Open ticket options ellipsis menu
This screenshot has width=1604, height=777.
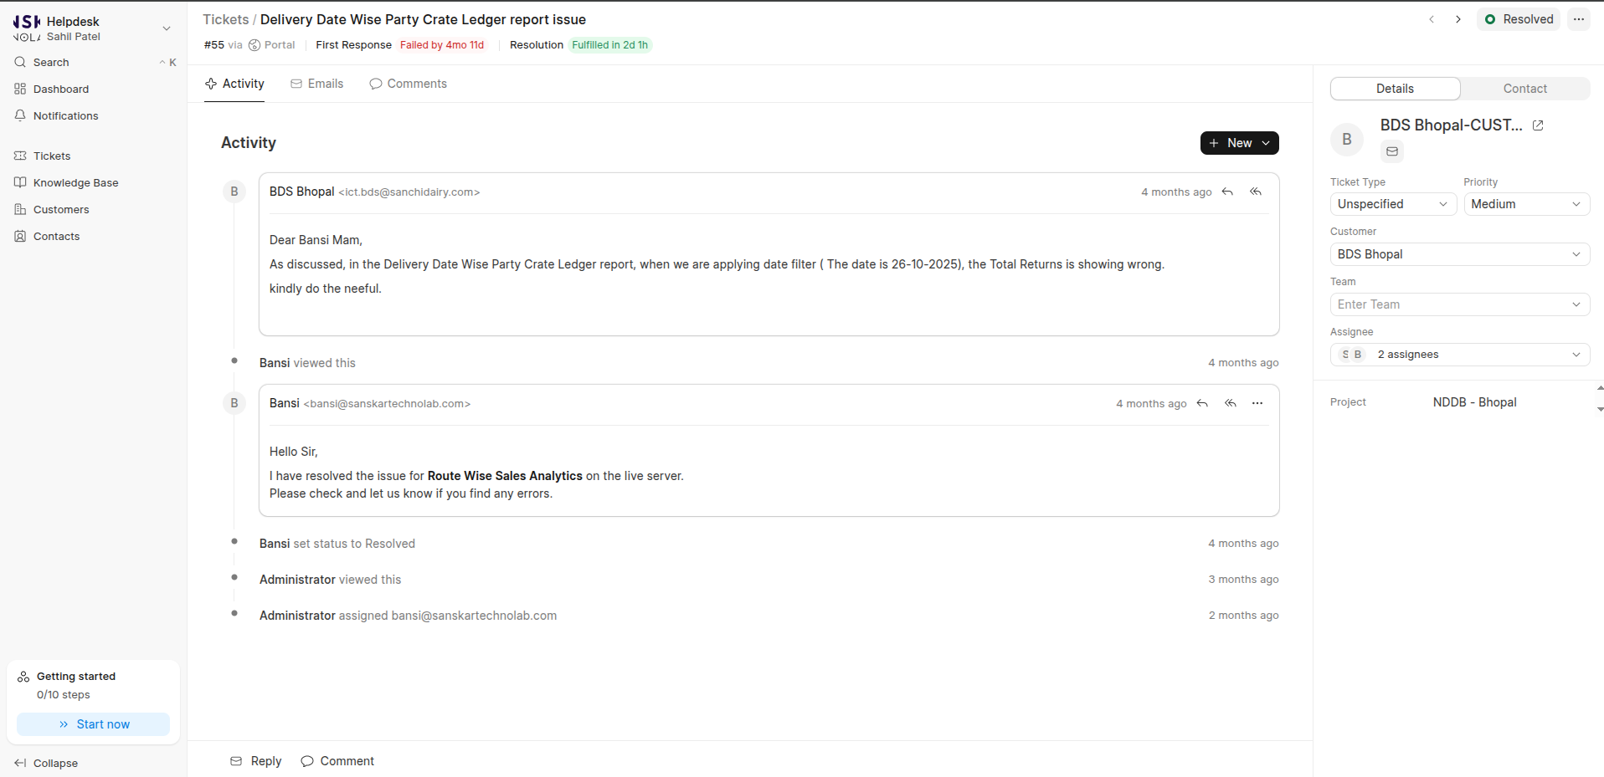point(1579,19)
